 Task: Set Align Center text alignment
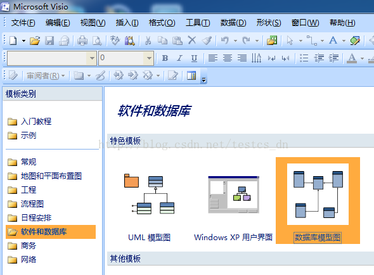click(228, 58)
